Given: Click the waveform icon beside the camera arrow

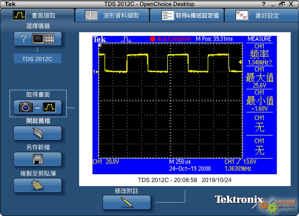Looking at the screenshot, I should coord(49,107).
